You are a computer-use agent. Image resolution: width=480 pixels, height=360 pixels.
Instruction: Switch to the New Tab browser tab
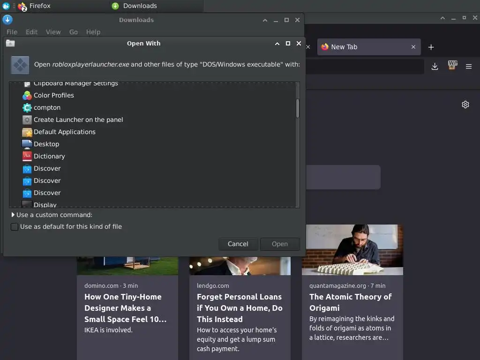pos(368,47)
